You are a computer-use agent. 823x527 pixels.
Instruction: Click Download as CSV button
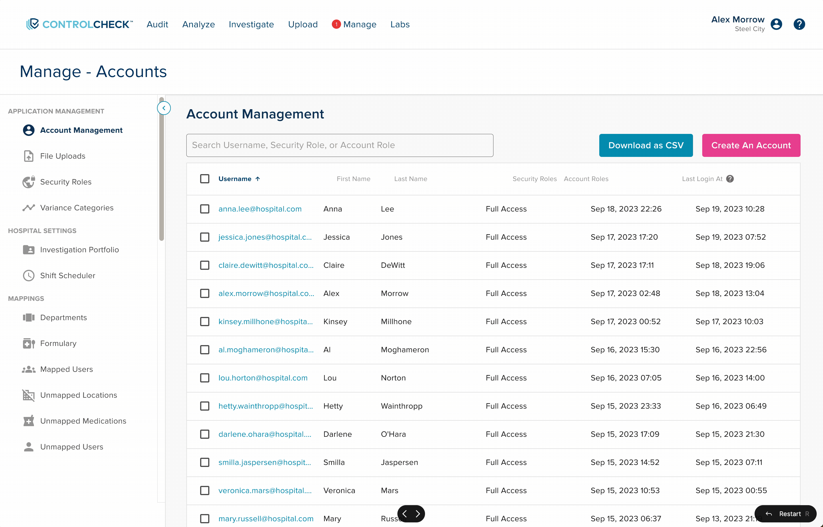[646, 145]
